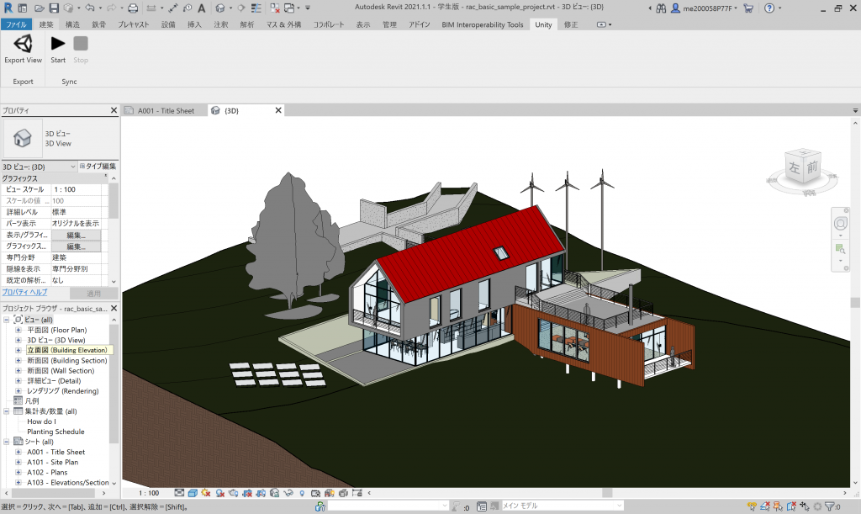Click the Undo arrow icon
861x514 pixels.
(x=87, y=8)
